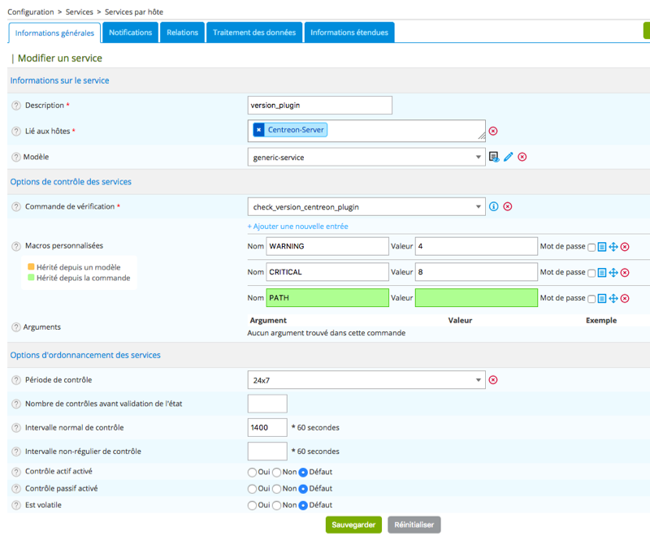Viewport: 650px width, 536px height.
Task: Expand the Commande de vérification dropdown
Action: pos(366,207)
